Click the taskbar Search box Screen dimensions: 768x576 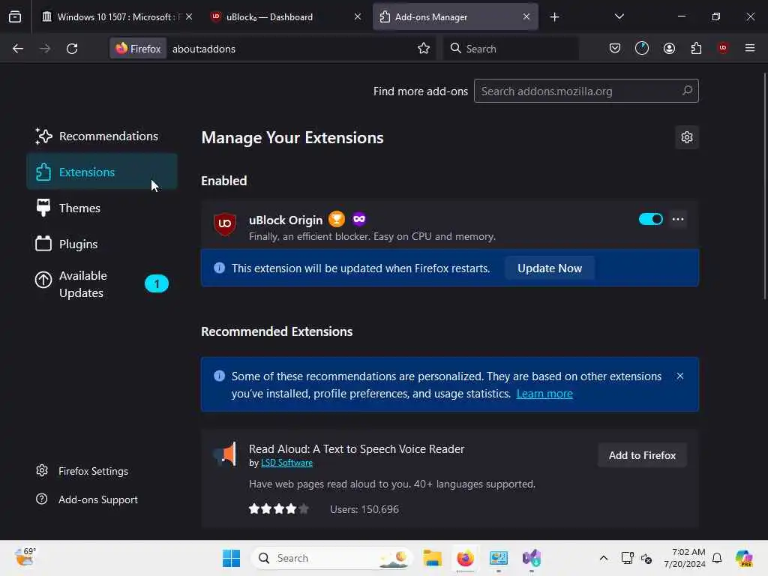click(332, 558)
